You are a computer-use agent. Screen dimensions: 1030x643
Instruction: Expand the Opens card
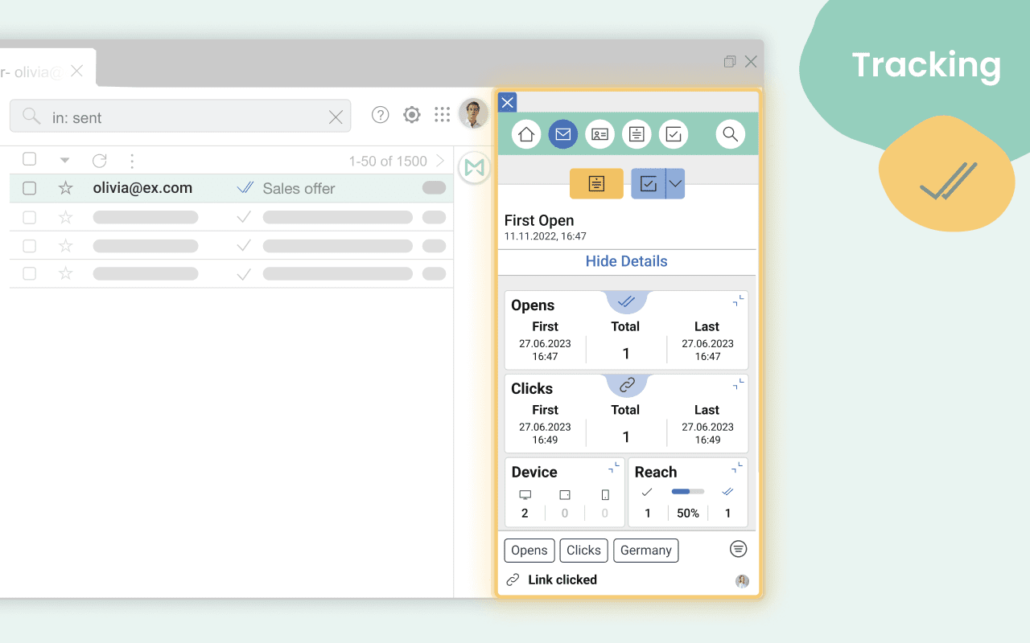[739, 301]
